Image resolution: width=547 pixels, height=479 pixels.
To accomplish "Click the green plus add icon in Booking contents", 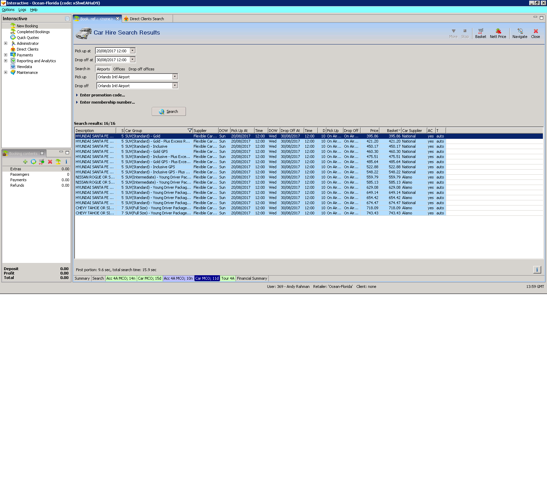I will point(25,162).
